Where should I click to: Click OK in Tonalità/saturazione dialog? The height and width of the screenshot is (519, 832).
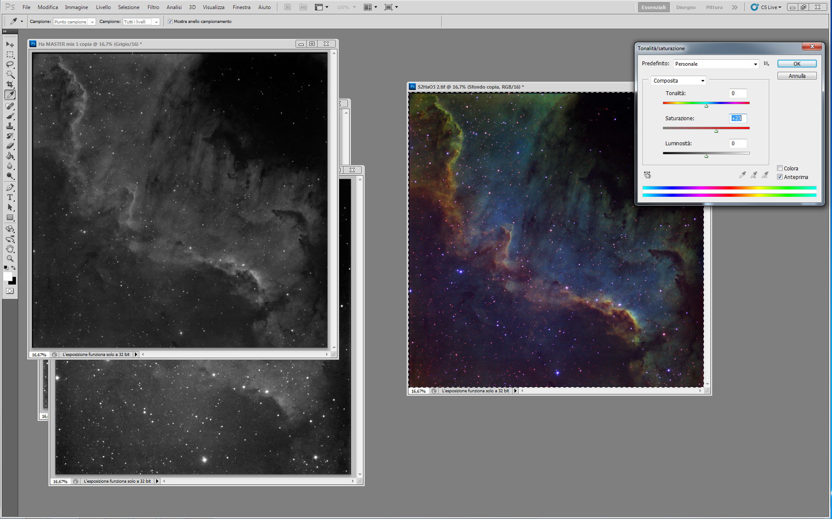(797, 64)
